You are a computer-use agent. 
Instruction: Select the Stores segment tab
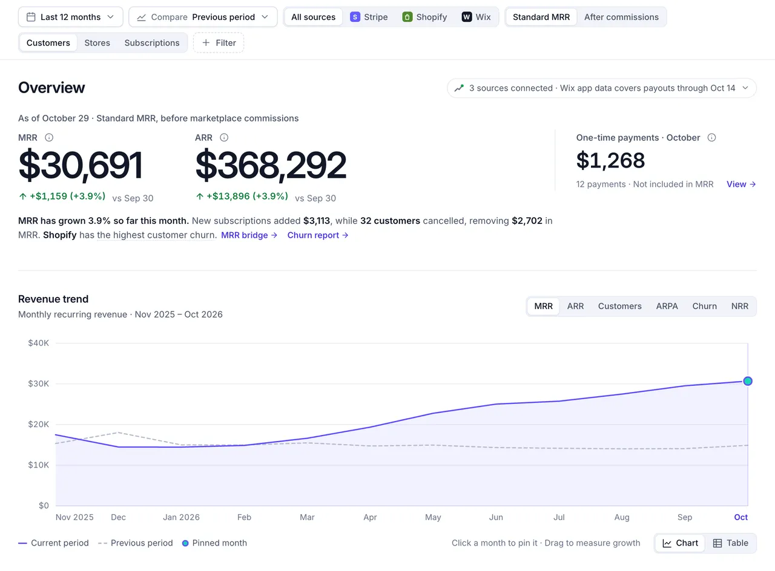[97, 43]
